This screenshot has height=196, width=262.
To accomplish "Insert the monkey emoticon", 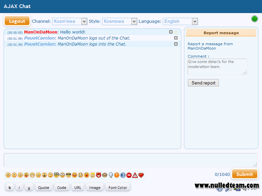I will 105,175.
